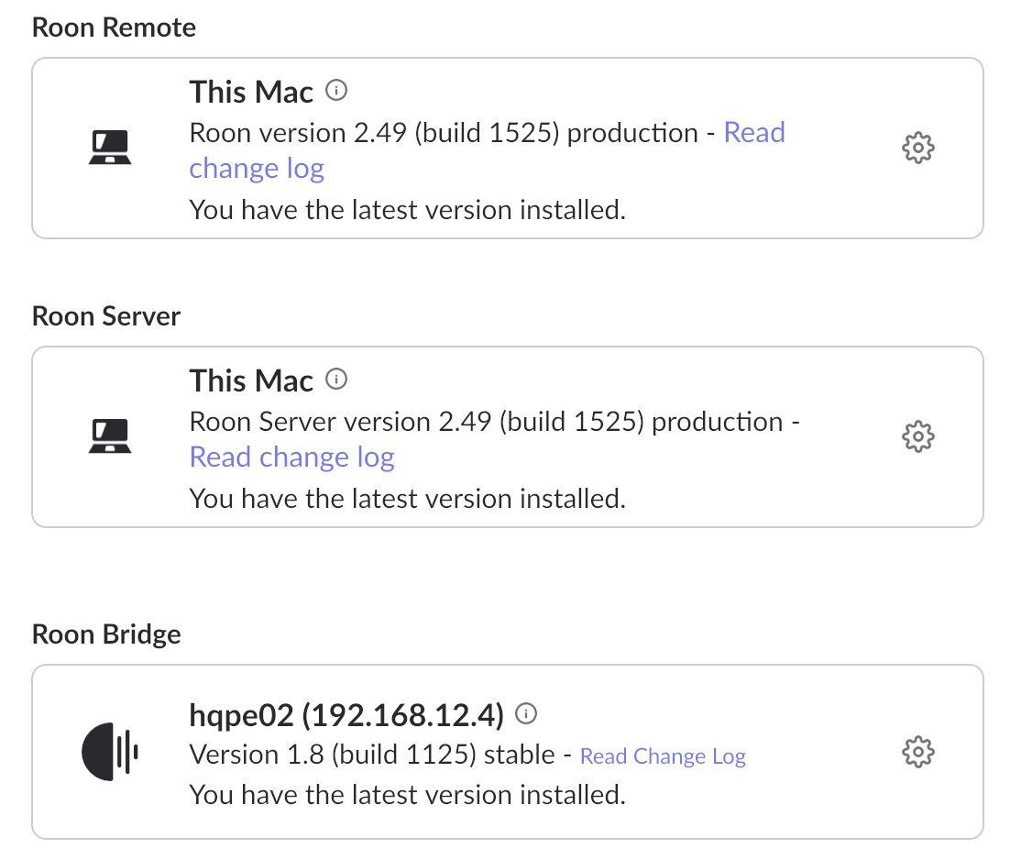Open 'Read Change Log' for Roon Bridge
The width and height of the screenshot is (1021, 860).
click(x=663, y=756)
